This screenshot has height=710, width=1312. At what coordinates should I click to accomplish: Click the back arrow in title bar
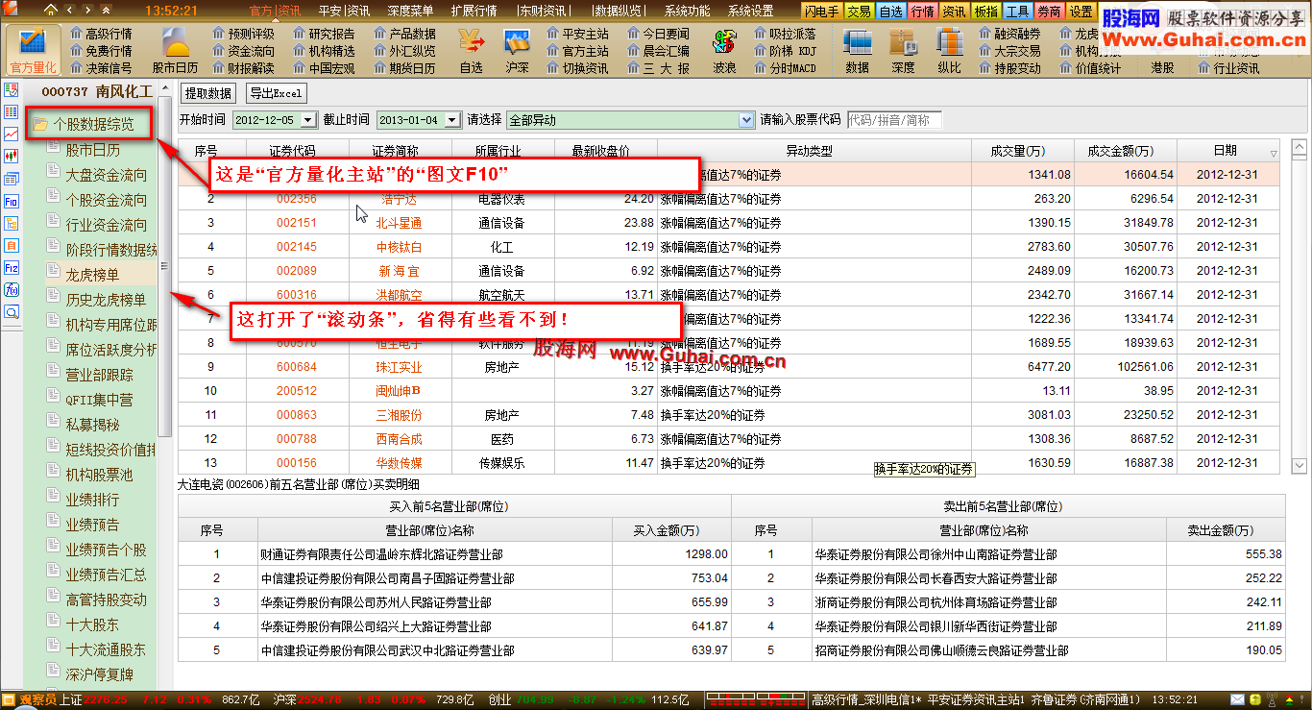[71, 10]
